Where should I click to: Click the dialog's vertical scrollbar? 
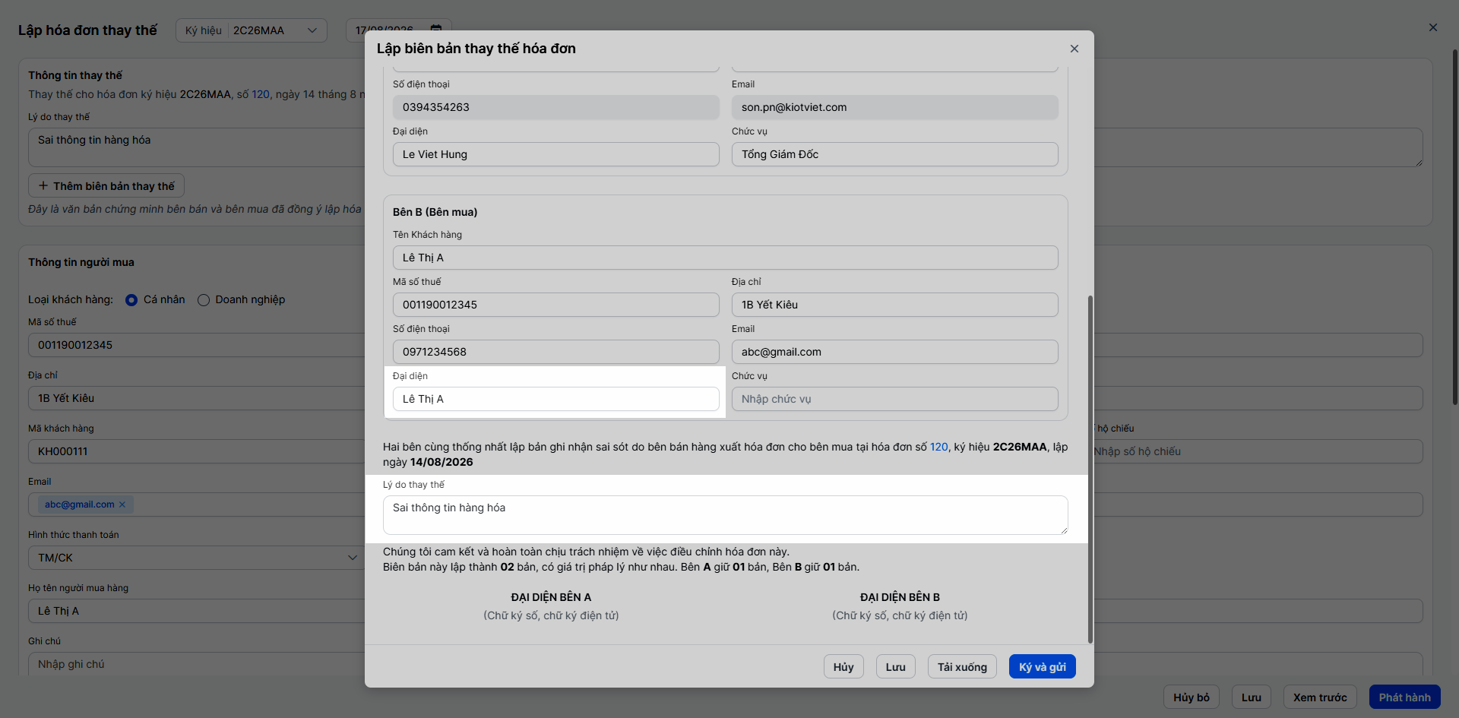click(1090, 469)
